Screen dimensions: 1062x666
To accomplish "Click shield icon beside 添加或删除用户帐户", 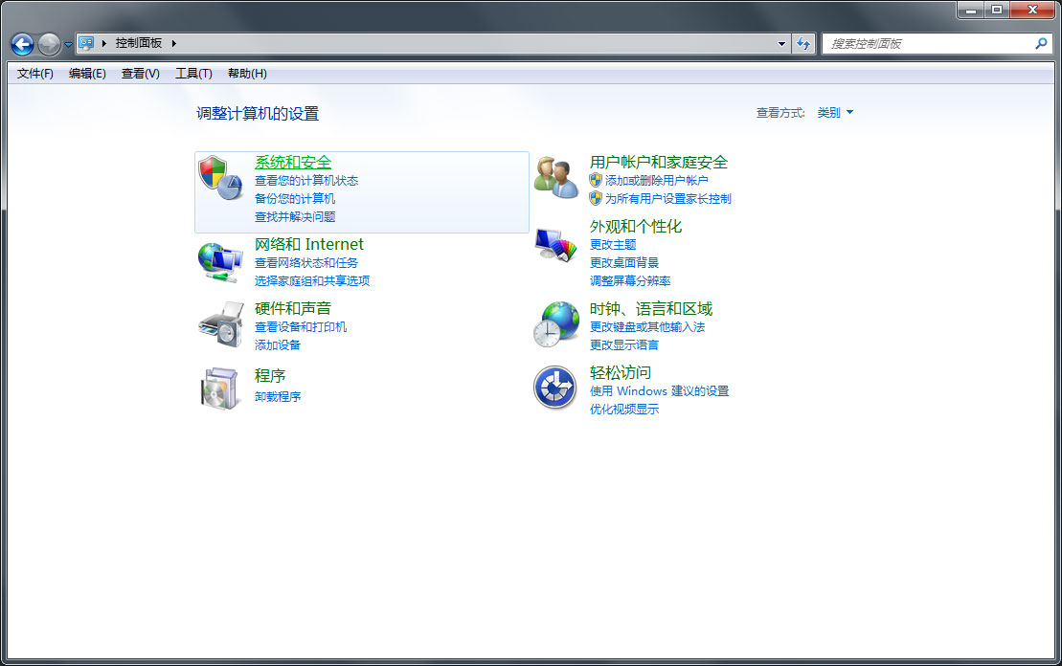I will [596, 180].
